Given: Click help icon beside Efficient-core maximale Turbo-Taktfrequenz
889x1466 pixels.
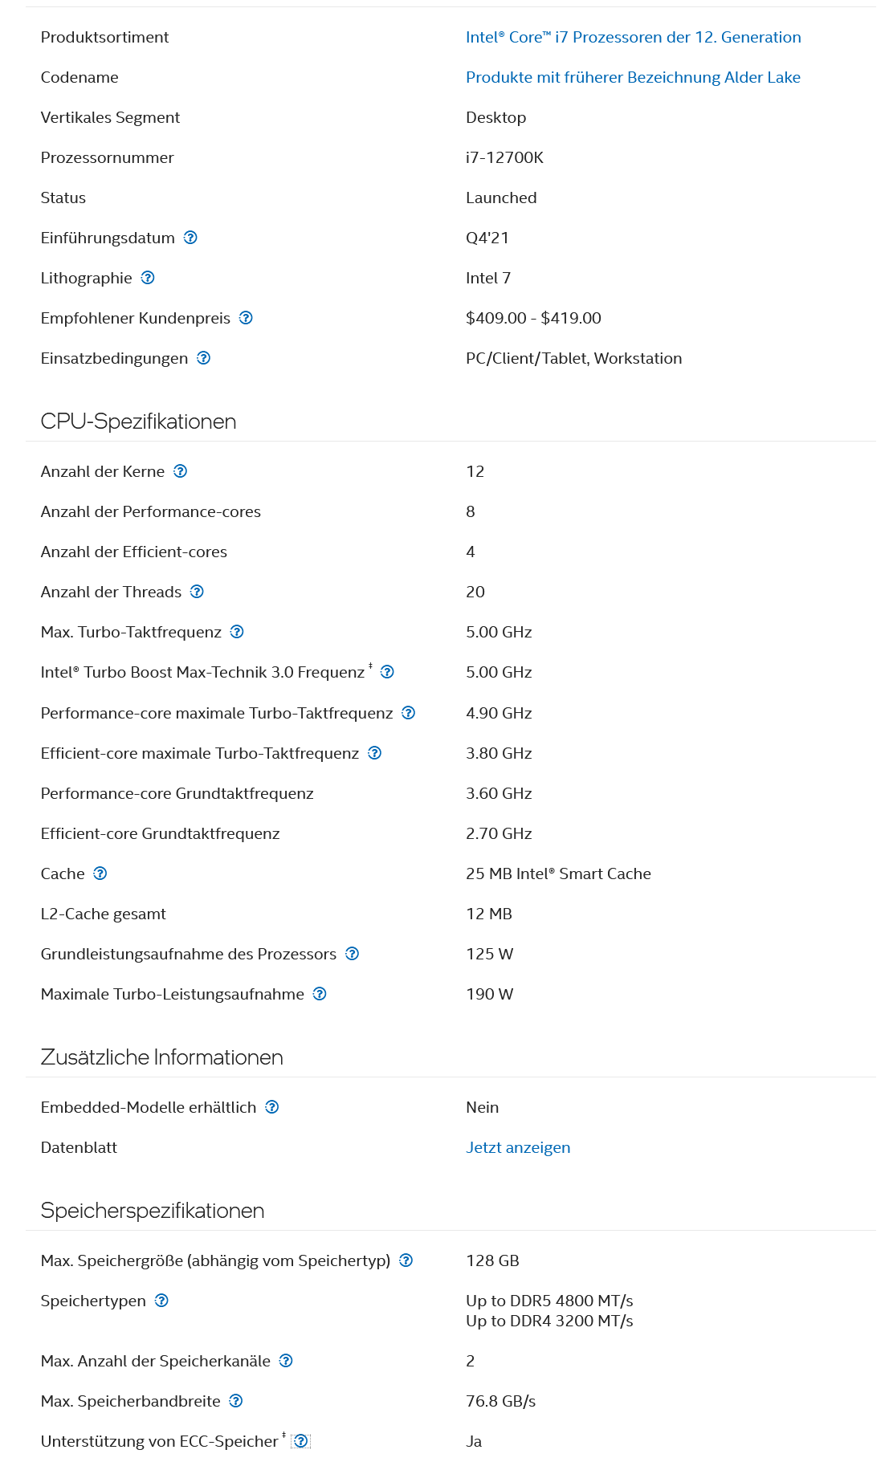Looking at the screenshot, I should tap(374, 753).
